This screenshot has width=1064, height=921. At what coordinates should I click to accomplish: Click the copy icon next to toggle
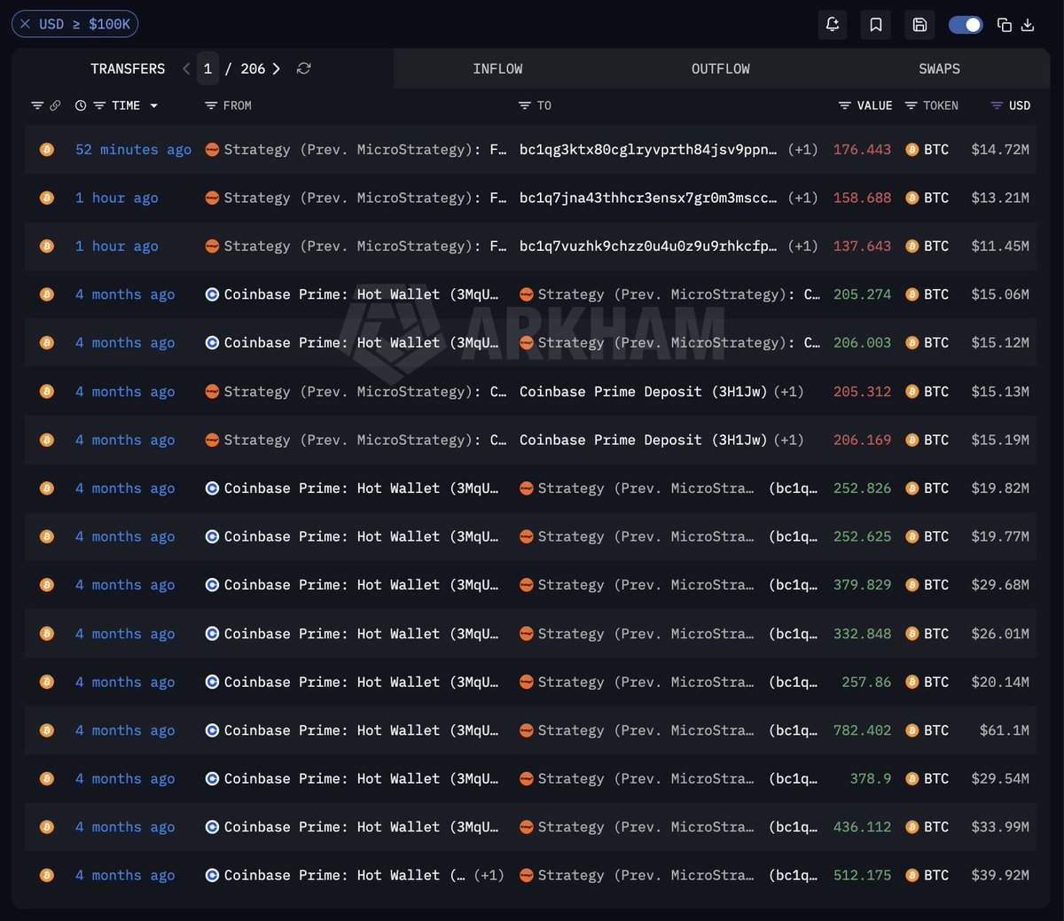coord(1005,25)
